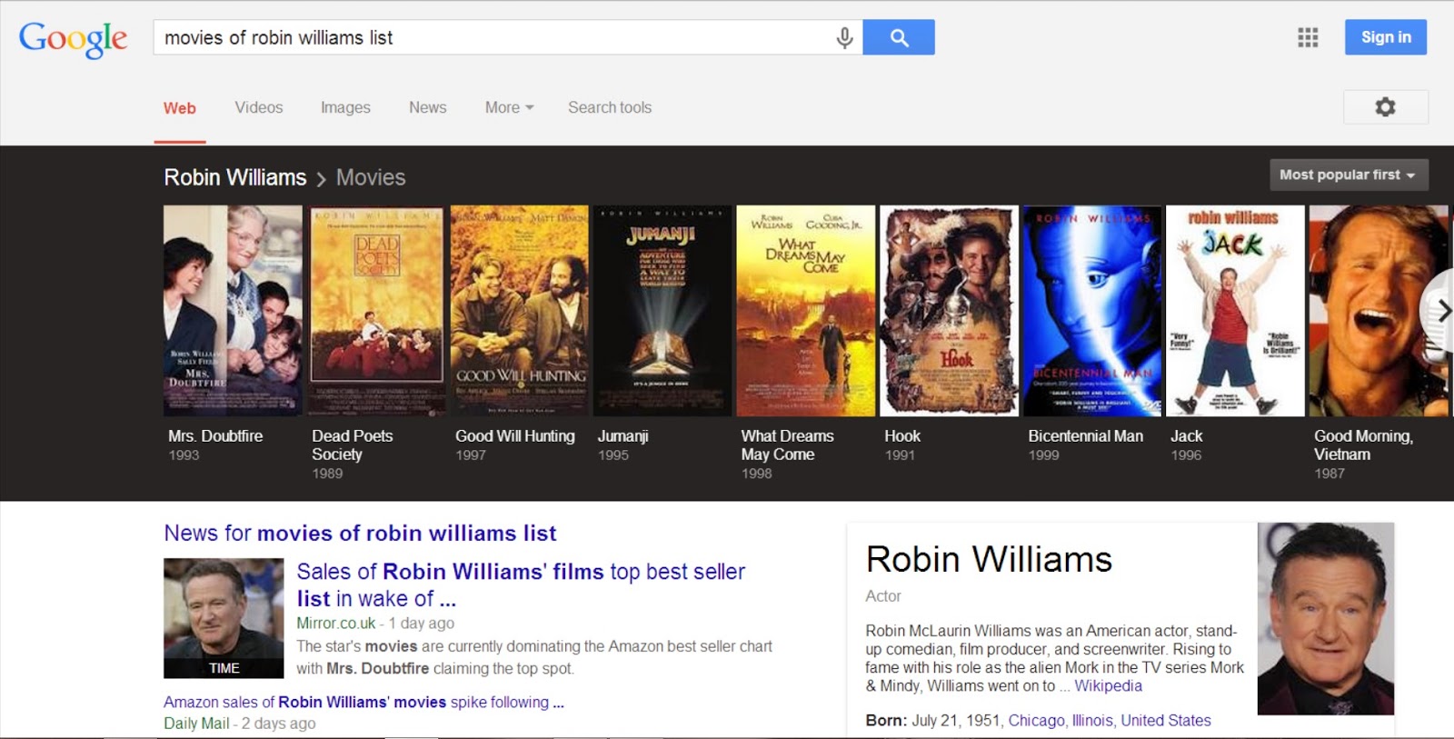This screenshot has width=1454, height=739.
Task: Open the Jack movie poster
Action: (x=1236, y=311)
